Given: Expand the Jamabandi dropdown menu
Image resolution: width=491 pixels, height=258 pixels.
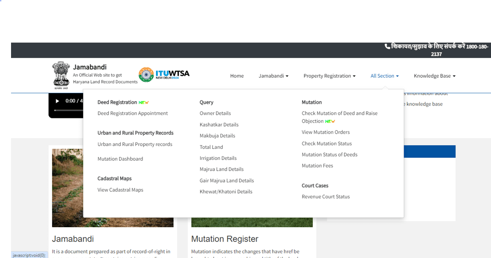Looking at the screenshot, I should click(x=273, y=76).
